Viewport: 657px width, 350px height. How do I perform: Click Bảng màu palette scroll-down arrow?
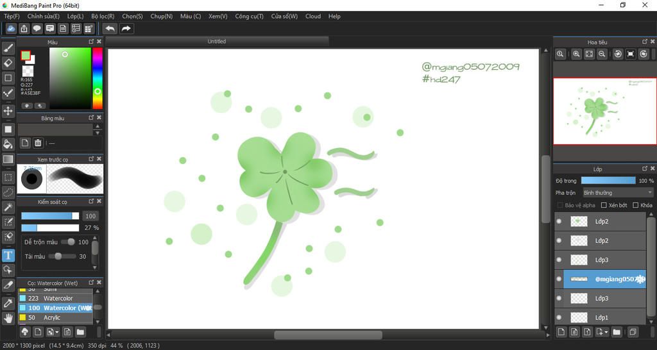(x=98, y=132)
